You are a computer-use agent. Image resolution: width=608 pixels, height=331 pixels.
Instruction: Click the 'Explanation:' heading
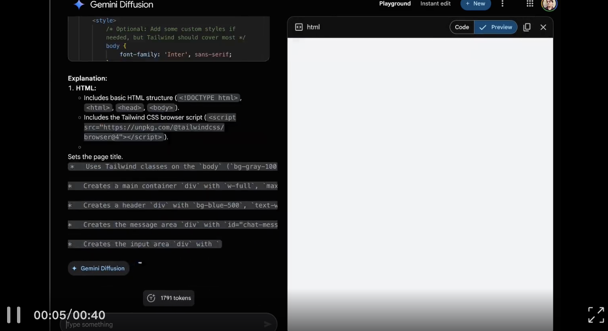[x=87, y=78]
